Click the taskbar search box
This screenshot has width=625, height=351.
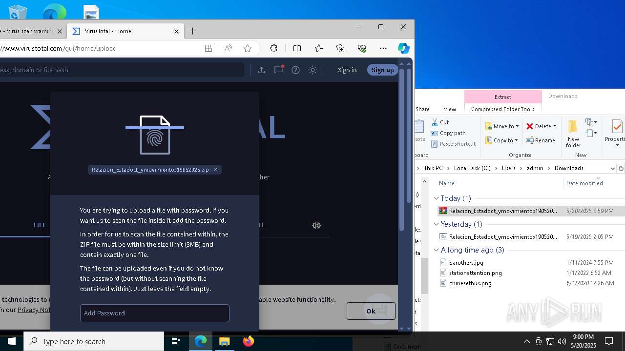pos(94,341)
